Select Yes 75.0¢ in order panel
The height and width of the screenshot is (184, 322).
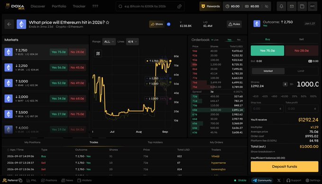pos(268,51)
